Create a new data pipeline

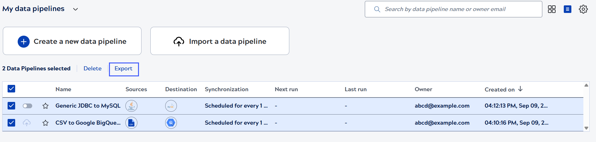click(72, 41)
